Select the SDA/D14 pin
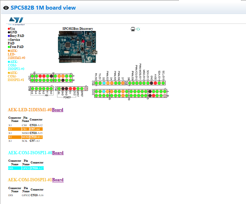246x204 pixels. click(x=159, y=83)
